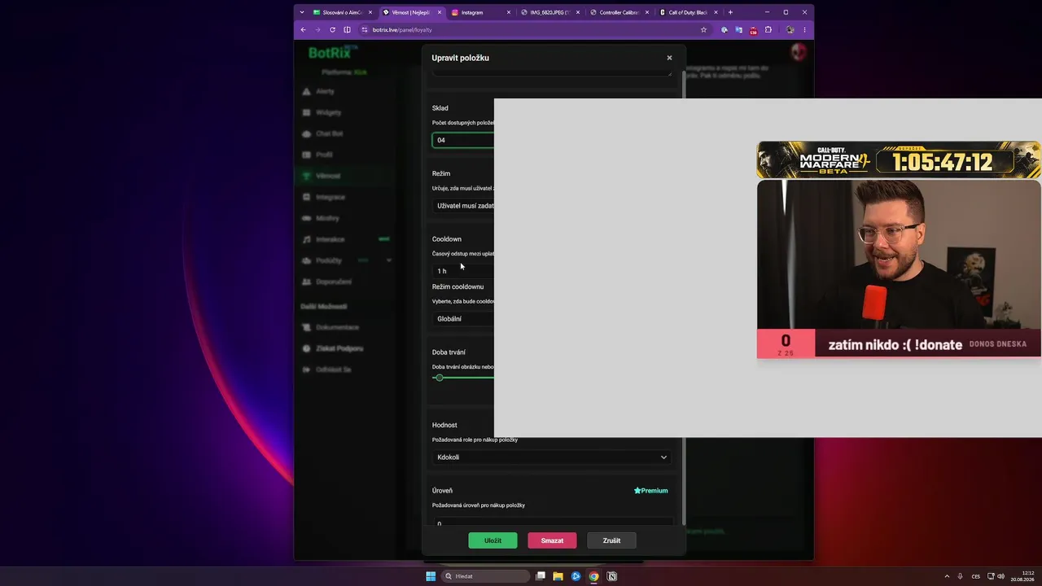This screenshot has height=586, width=1042.
Task: Close the Controller Calibration tab
Action: click(x=647, y=12)
